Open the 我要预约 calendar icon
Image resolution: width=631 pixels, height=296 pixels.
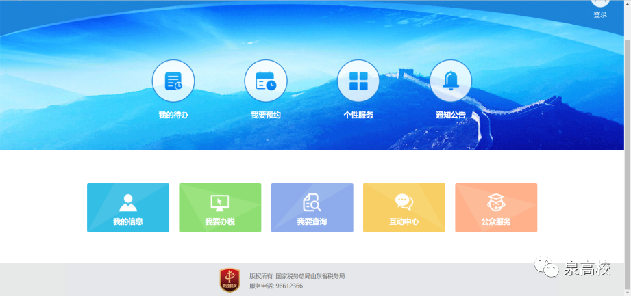(265, 81)
